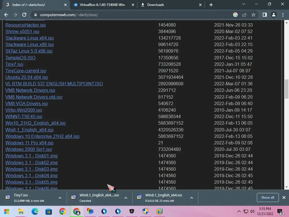Close the VirtualBox-6.1.40 tab
The image size is (289, 217).
(x=133, y=5)
